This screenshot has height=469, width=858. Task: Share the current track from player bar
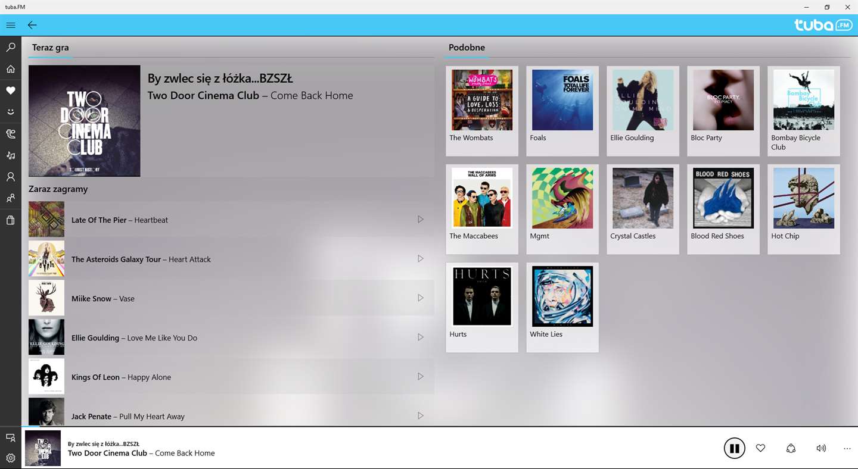click(x=791, y=448)
